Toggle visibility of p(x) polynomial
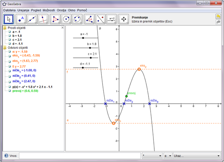Image resolution: width=224 pixels, height=162 pixels. click(x=9, y=87)
